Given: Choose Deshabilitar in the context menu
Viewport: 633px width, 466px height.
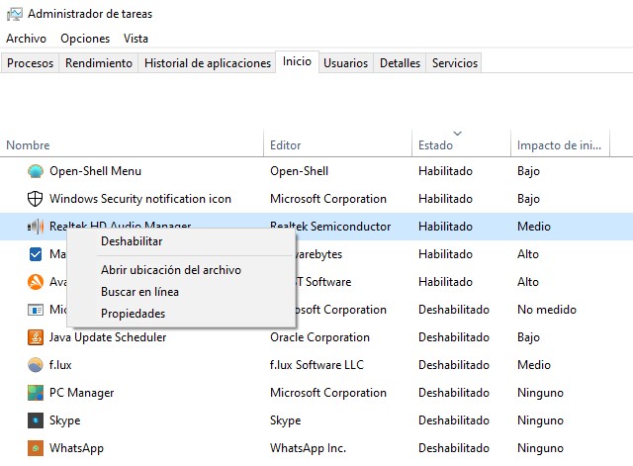Looking at the screenshot, I should [182, 241].
